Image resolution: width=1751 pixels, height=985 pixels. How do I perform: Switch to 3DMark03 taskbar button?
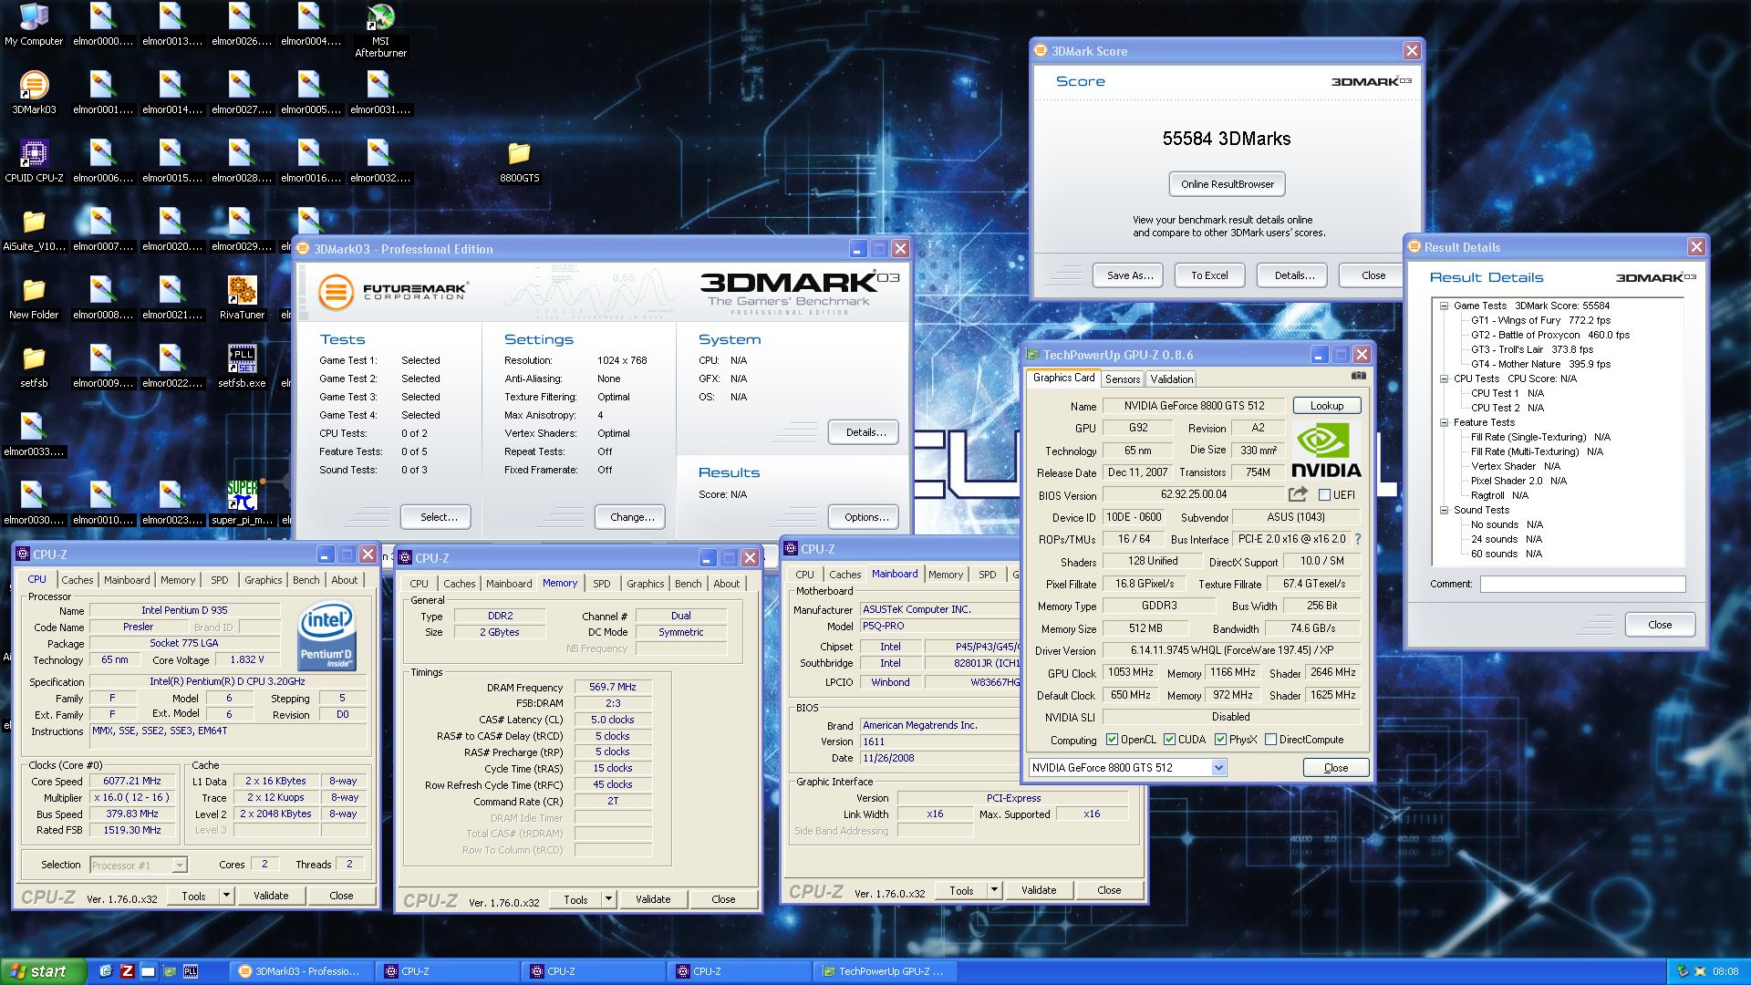301,971
